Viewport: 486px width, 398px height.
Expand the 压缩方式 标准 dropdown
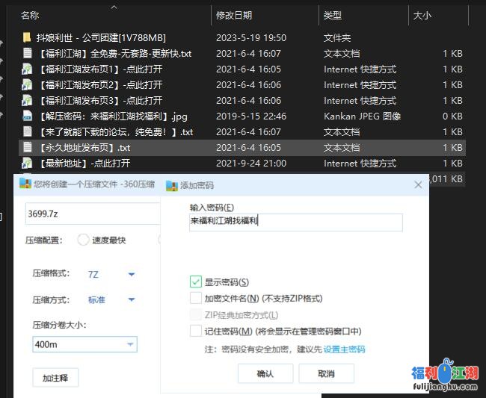(131, 300)
